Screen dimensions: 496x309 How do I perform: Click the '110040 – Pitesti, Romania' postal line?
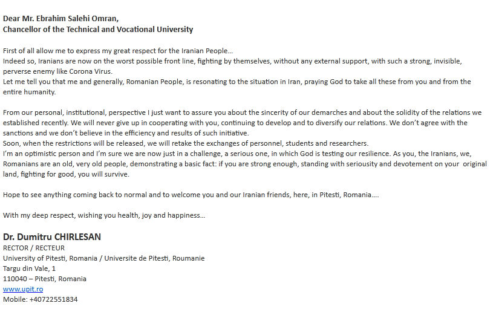45,279
